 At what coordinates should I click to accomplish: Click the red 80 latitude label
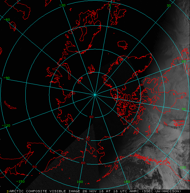tap(91, 117)
